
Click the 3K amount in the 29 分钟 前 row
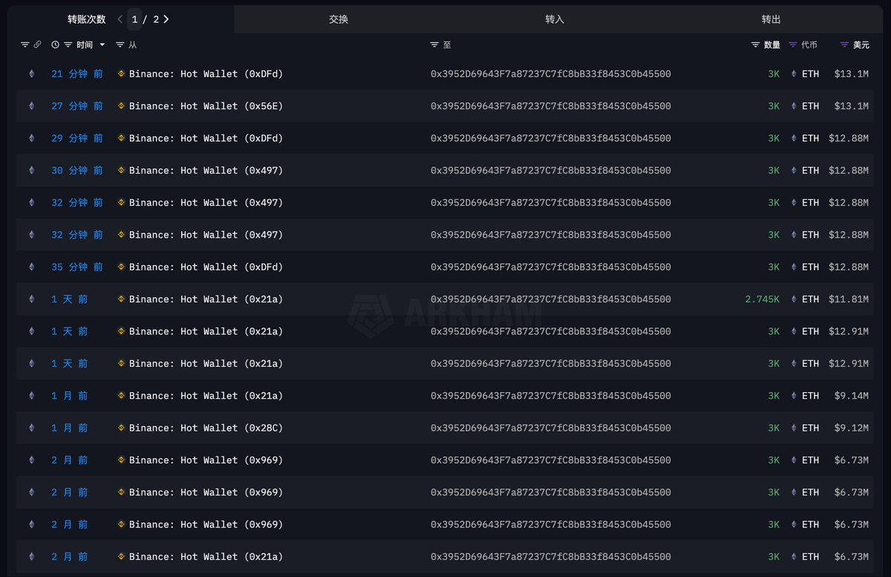pyautogui.click(x=774, y=138)
